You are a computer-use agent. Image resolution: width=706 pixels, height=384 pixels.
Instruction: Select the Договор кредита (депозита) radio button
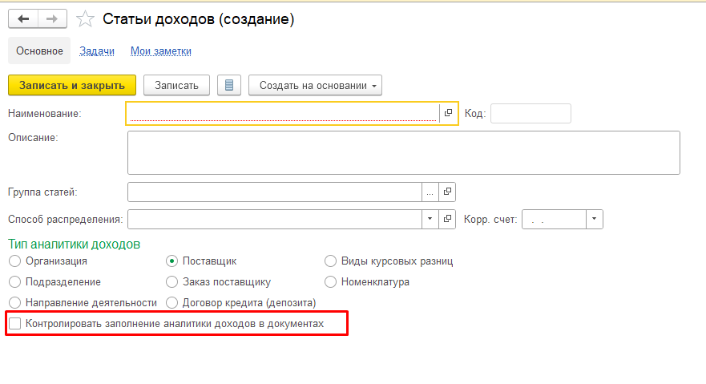(x=171, y=302)
